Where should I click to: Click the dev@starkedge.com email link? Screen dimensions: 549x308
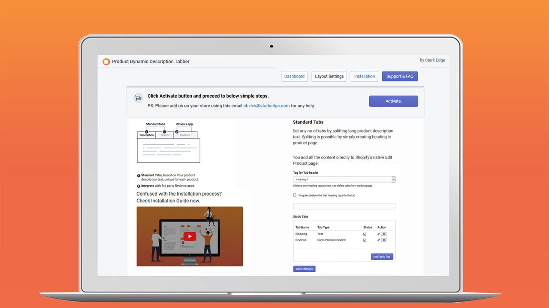pyautogui.click(x=269, y=106)
